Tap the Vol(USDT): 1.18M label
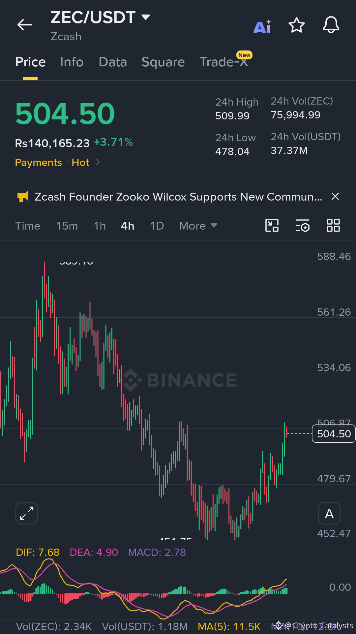This screenshot has height=634, width=356. pyautogui.click(x=145, y=626)
